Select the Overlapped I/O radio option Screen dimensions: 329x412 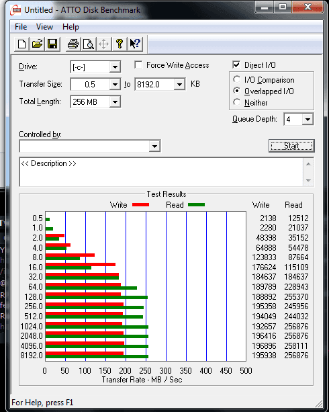point(236,91)
